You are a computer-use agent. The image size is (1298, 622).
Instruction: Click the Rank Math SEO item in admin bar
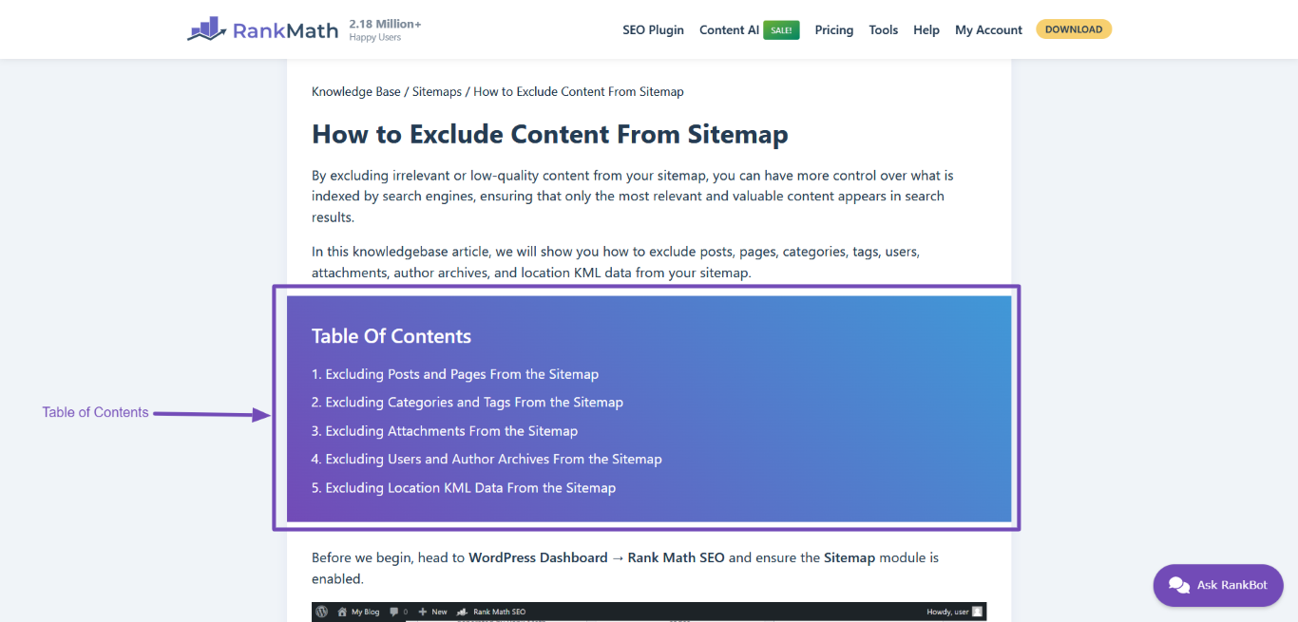click(491, 612)
